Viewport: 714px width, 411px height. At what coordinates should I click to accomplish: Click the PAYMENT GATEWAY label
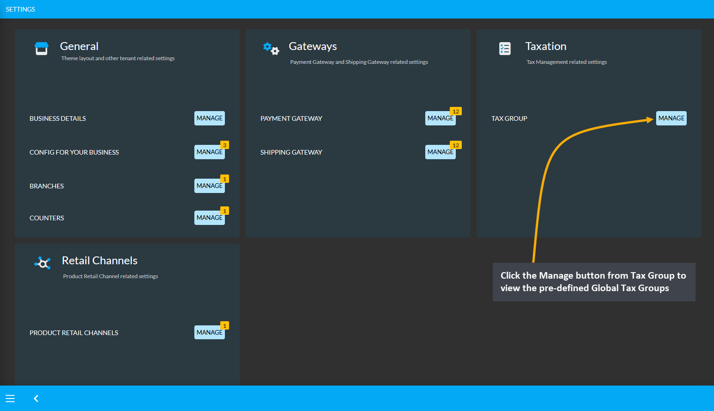click(x=291, y=118)
